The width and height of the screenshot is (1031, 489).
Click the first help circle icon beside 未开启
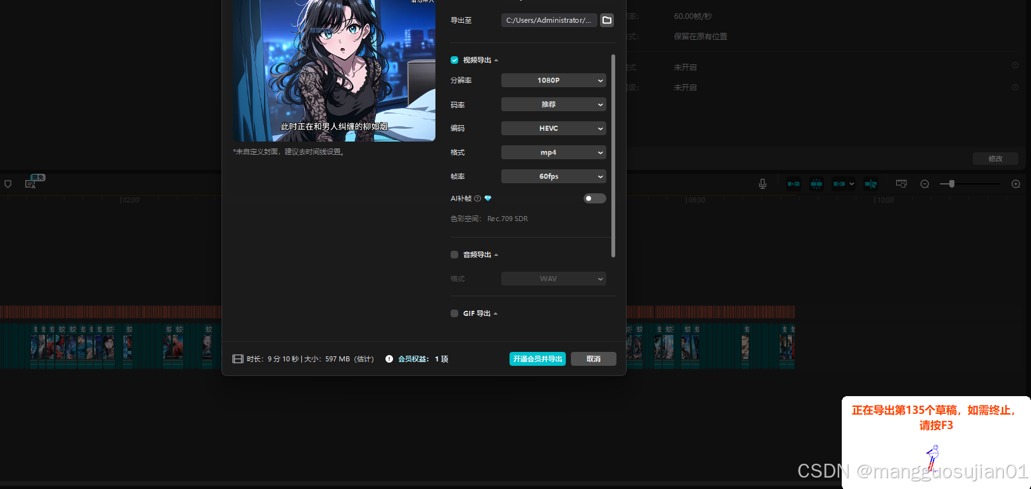1015,66
